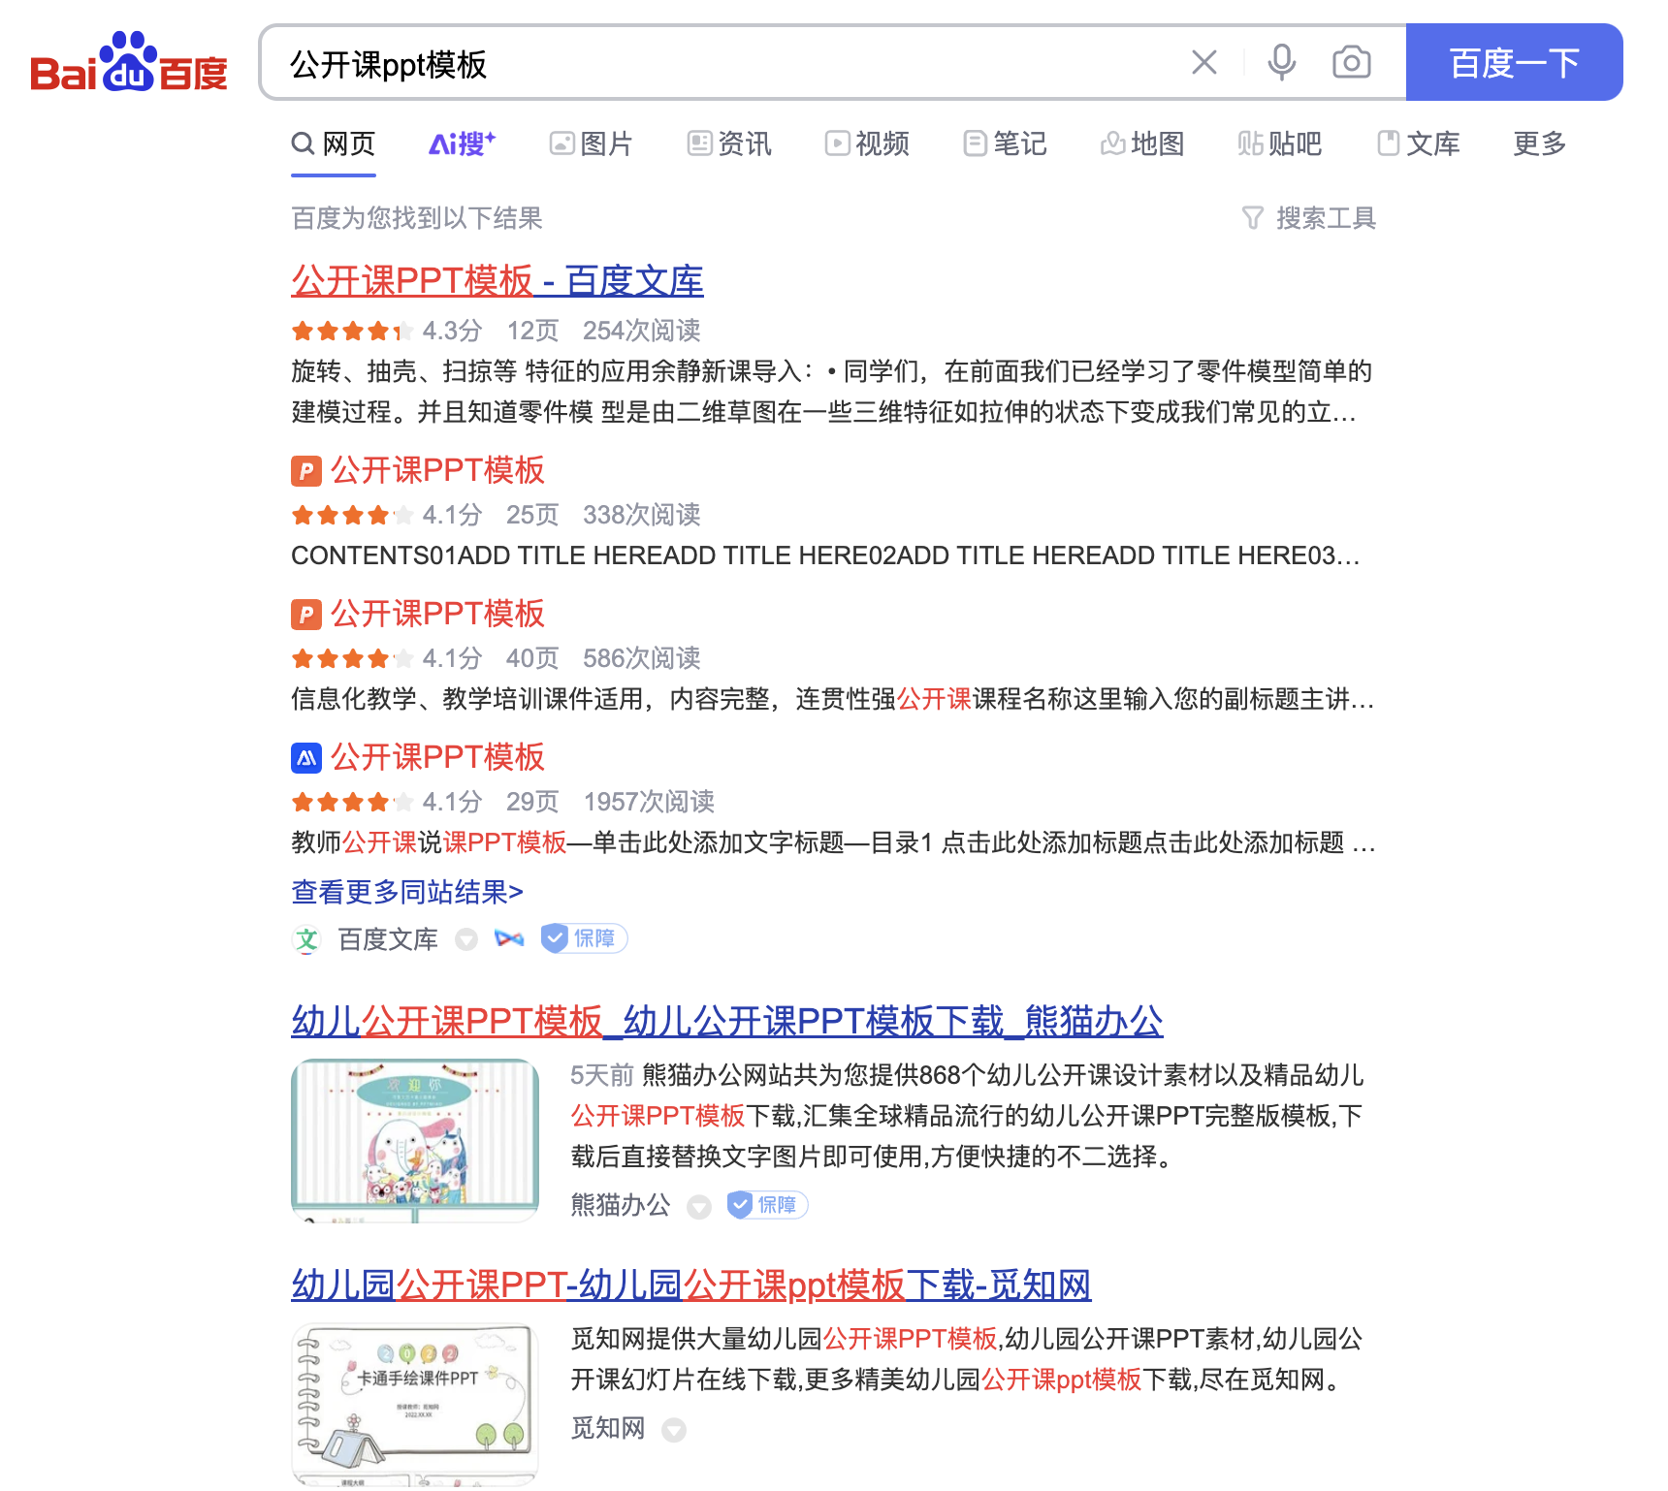Expand the dropdown arrow next to 熊猫办公

tap(699, 1206)
